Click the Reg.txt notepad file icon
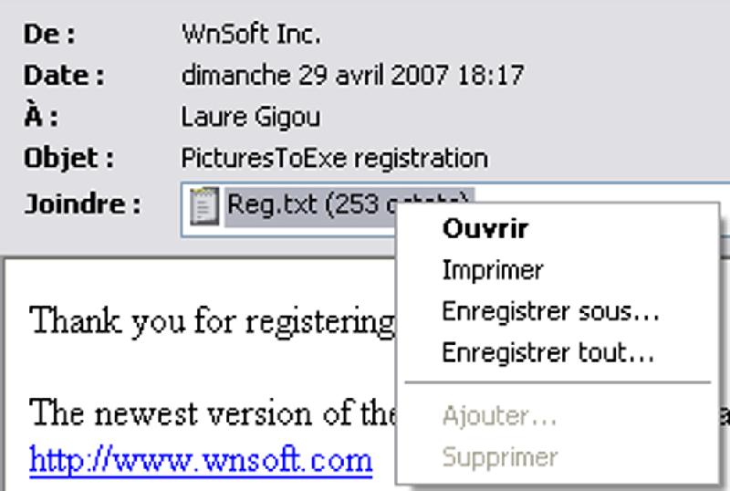Viewport: 730px width, 491px height. (x=204, y=205)
